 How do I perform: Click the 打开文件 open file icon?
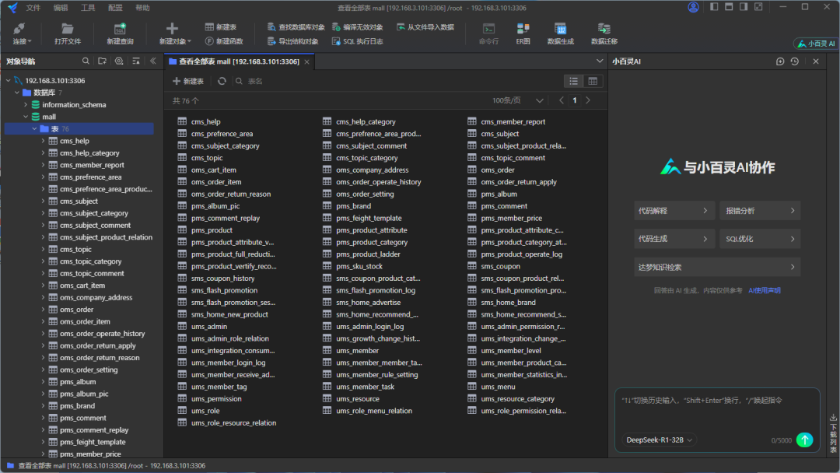pyautogui.click(x=68, y=30)
